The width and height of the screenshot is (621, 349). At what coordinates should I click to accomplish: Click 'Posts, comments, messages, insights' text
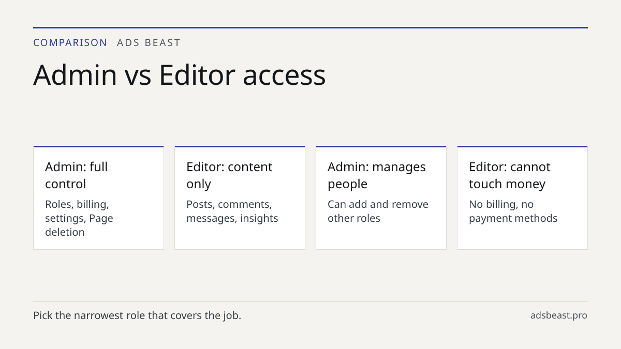[x=232, y=211]
